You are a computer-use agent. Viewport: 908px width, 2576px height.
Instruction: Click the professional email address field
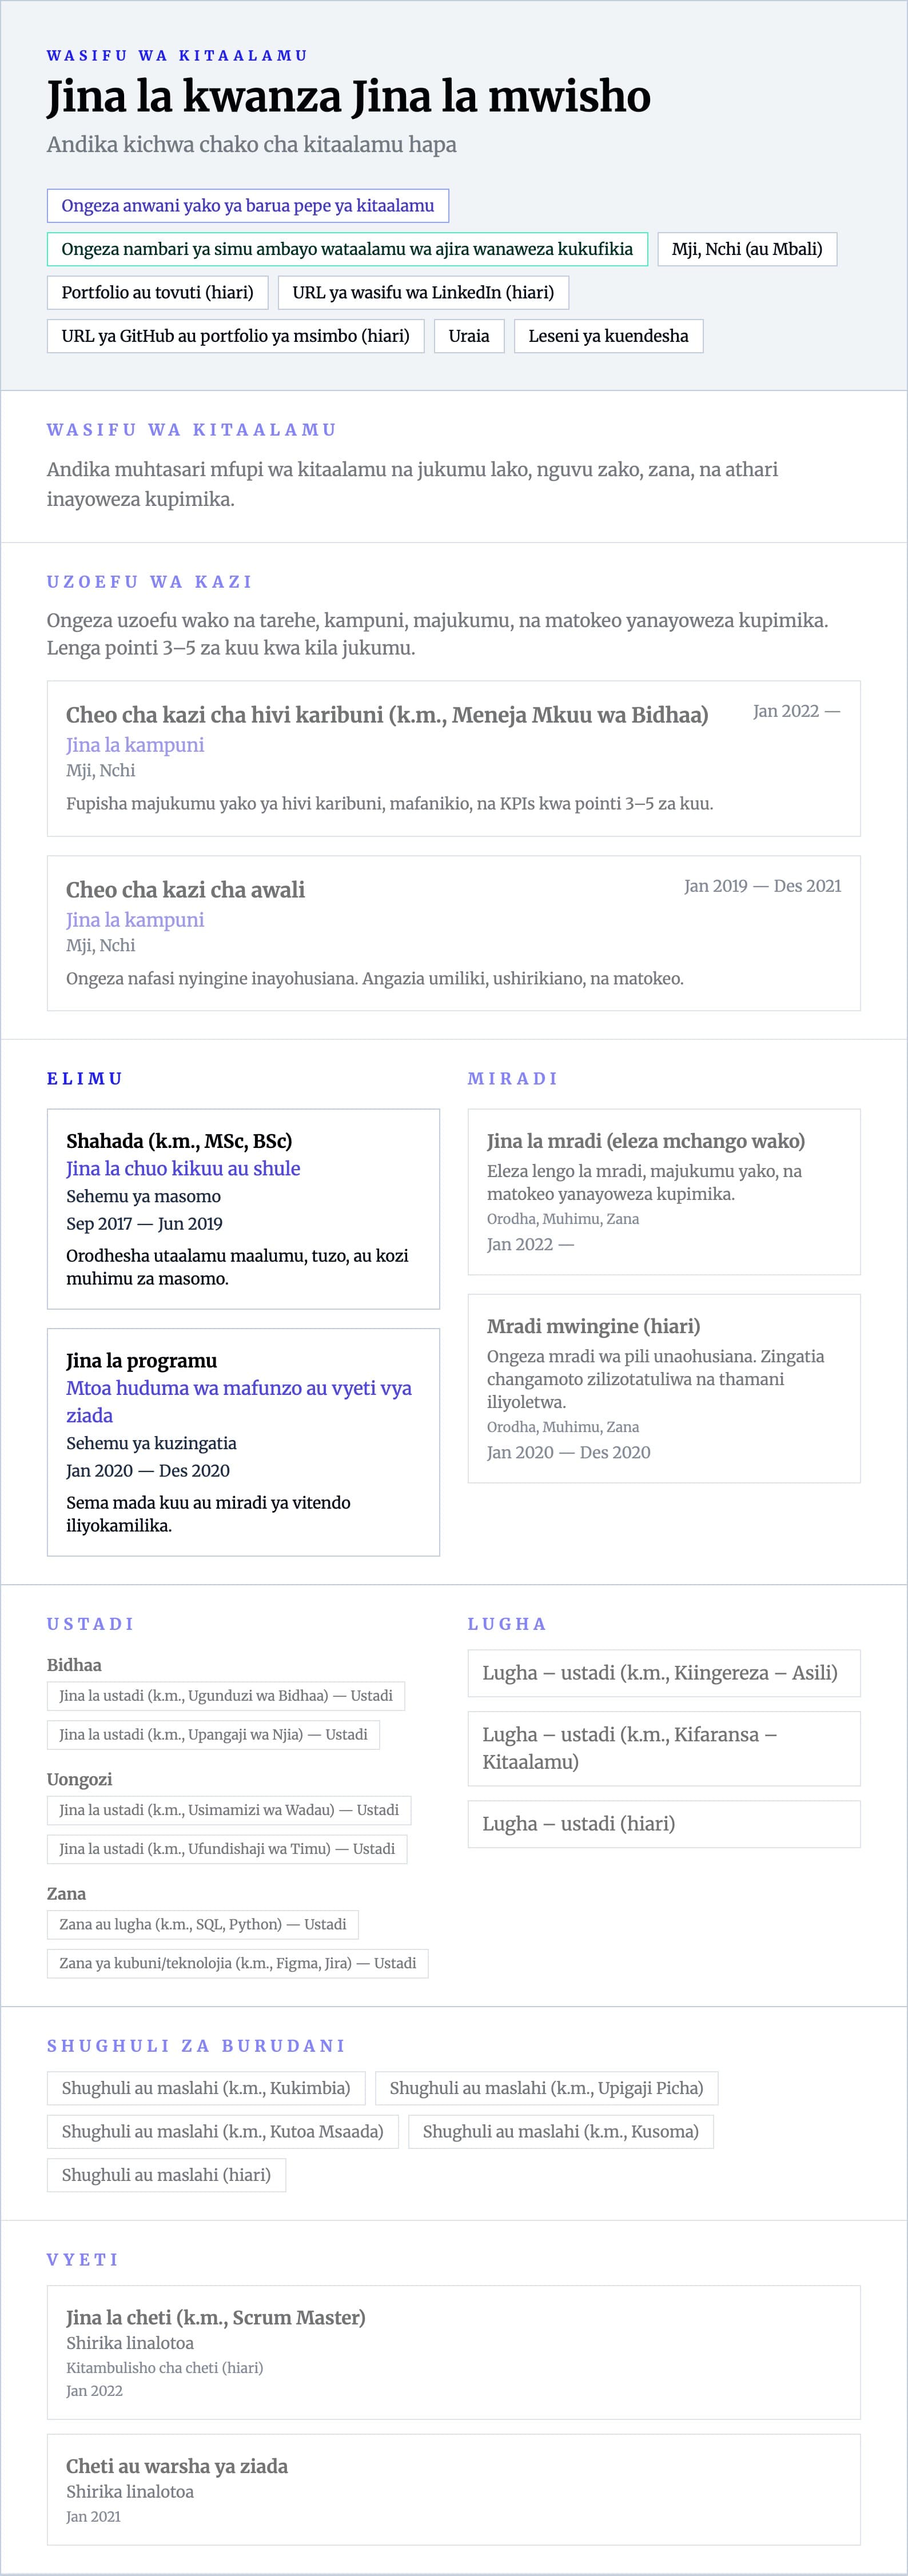point(247,206)
